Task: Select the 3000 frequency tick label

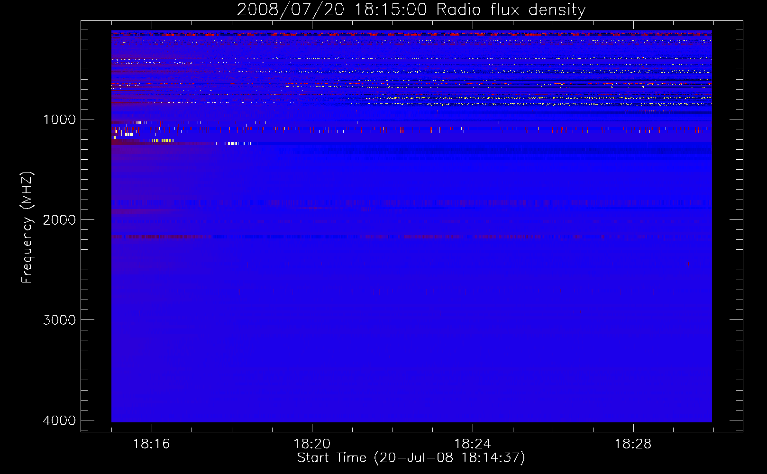Action: tap(59, 320)
